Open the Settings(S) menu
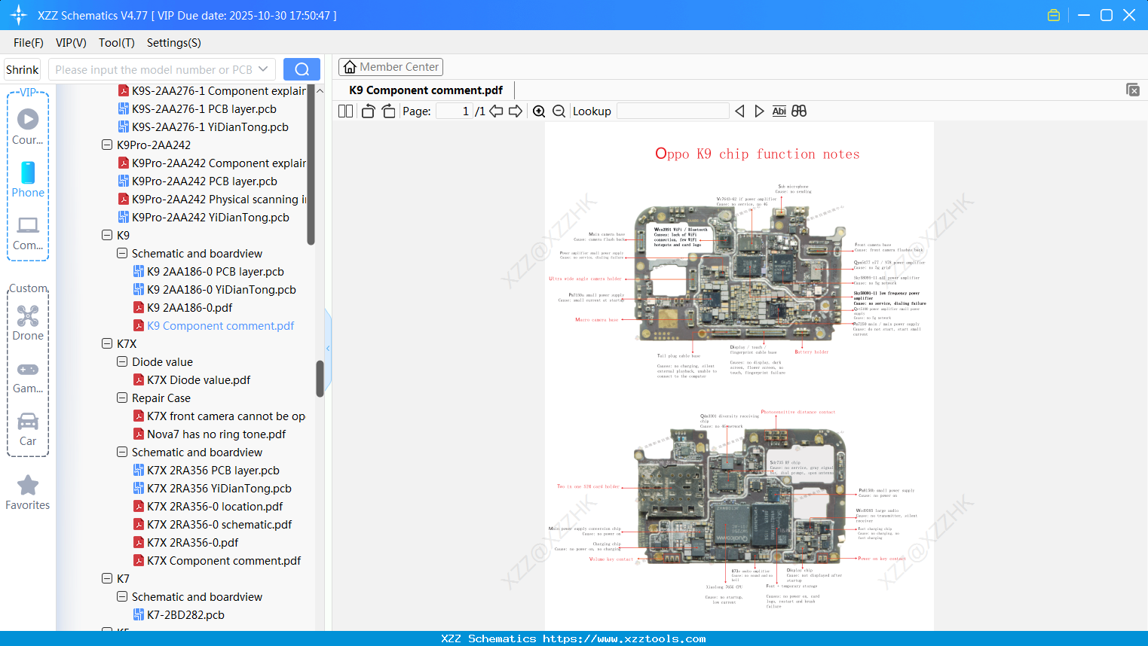The width and height of the screenshot is (1148, 646). click(174, 43)
